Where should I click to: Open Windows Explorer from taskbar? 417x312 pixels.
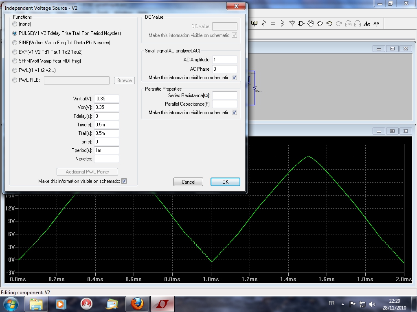36,304
